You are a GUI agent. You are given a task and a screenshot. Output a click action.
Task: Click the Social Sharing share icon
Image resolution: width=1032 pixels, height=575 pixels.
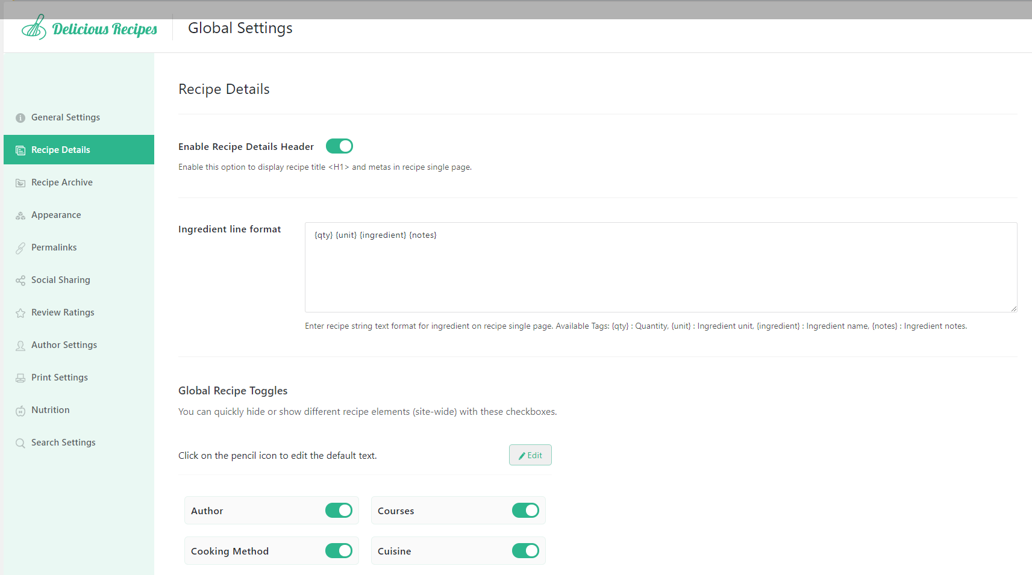20,280
